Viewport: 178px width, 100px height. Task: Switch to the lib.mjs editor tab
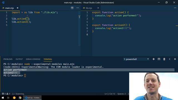(x=91, y=8)
